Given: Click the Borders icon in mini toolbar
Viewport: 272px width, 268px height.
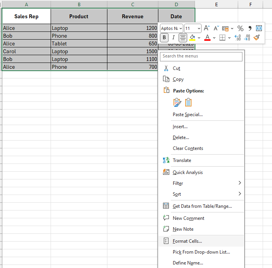Looking at the screenshot, I should point(222,37).
